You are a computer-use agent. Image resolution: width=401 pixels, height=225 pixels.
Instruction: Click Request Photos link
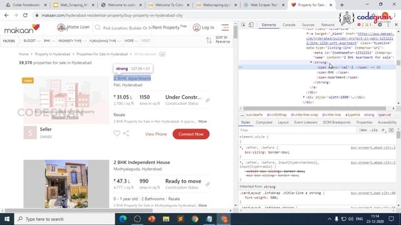pos(65,117)
